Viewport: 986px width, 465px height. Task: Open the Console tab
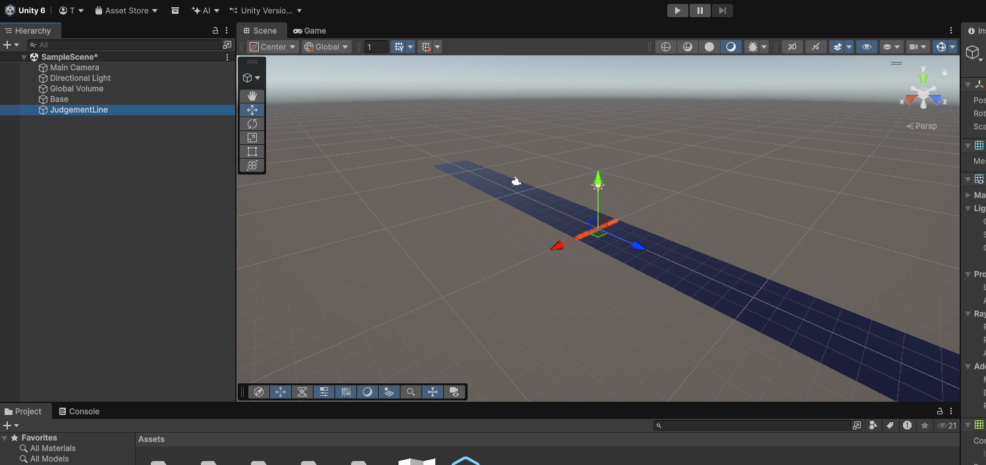[x=78, y=412]
